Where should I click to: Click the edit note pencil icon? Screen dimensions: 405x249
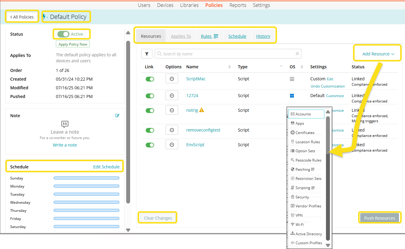(x=117, y=116)
